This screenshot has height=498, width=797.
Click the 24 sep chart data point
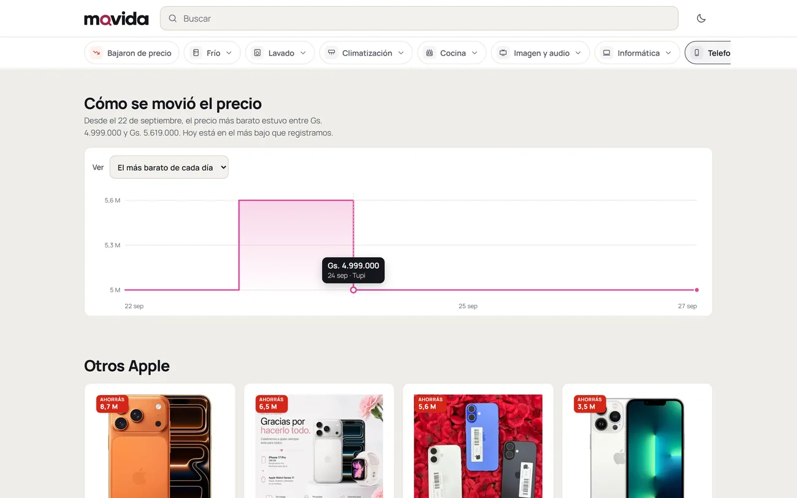click(x=353, y=290)
